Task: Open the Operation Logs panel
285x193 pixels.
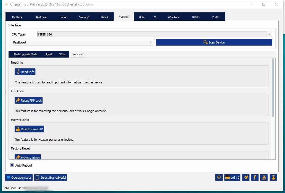Action: (x=19, y=178)
